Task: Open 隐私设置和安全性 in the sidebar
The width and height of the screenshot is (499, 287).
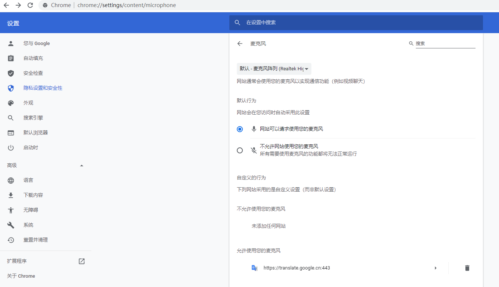Action: [43, 88]
